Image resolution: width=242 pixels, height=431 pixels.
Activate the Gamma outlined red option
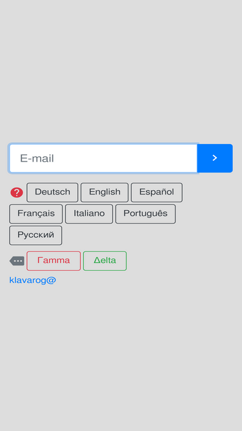click(54, 260)
